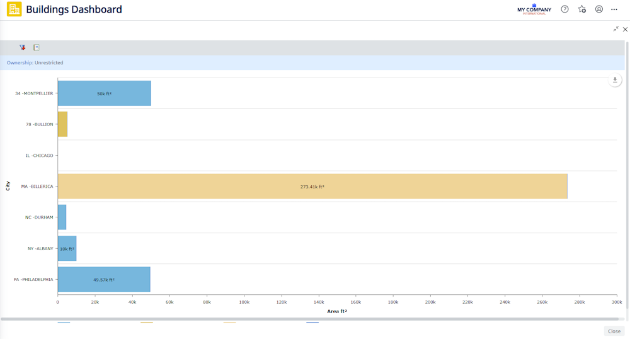
Task: Click the IL - CHICAGO axis label
Action: point(39,156)
